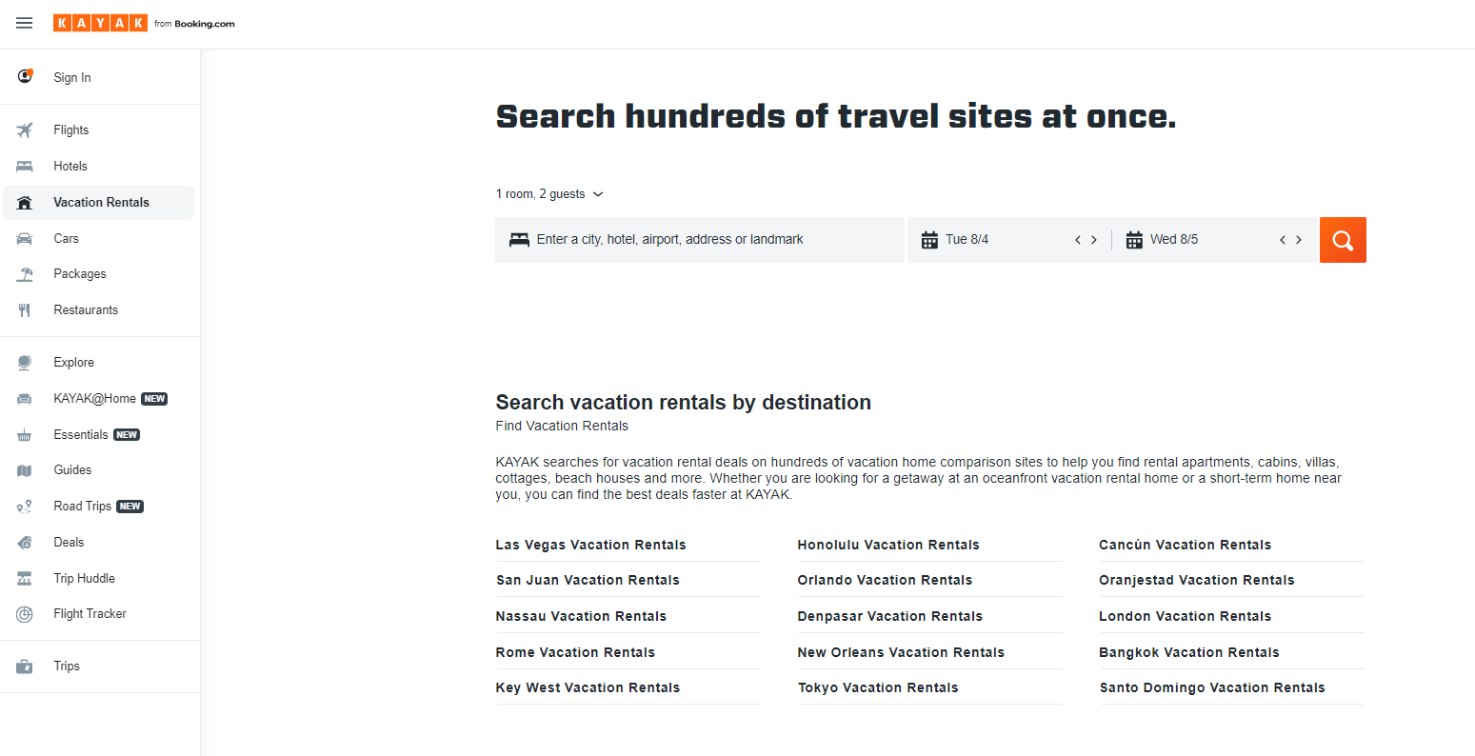Click the check-in calendar icon
1475x756 pixels.
pyautogui.click(x=929, y=240)
